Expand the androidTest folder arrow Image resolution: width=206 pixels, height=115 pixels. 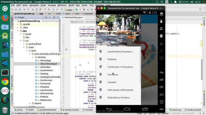point(24,44)
